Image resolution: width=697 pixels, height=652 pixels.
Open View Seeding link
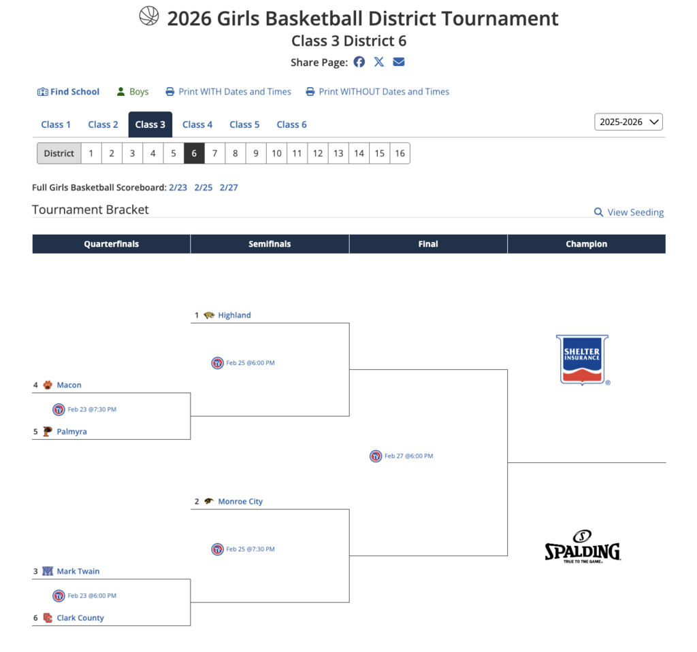629,212
